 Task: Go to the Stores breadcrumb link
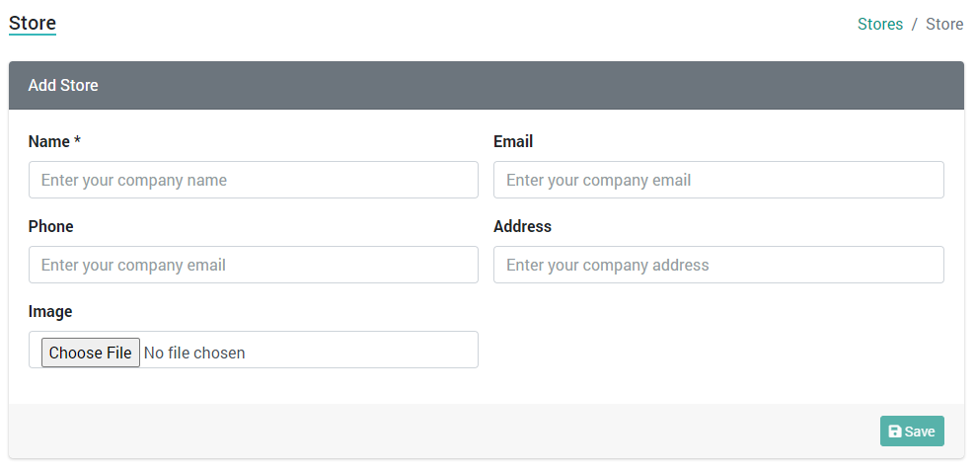880,25
